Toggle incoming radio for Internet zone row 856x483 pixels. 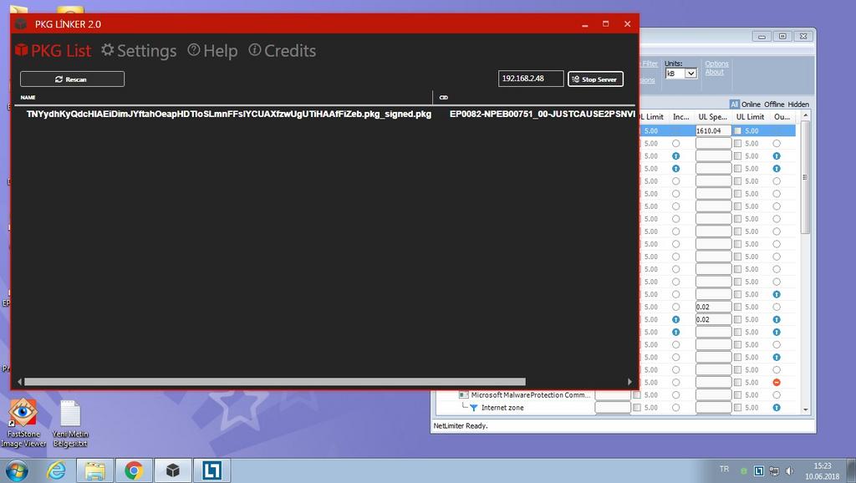[675, 408]
